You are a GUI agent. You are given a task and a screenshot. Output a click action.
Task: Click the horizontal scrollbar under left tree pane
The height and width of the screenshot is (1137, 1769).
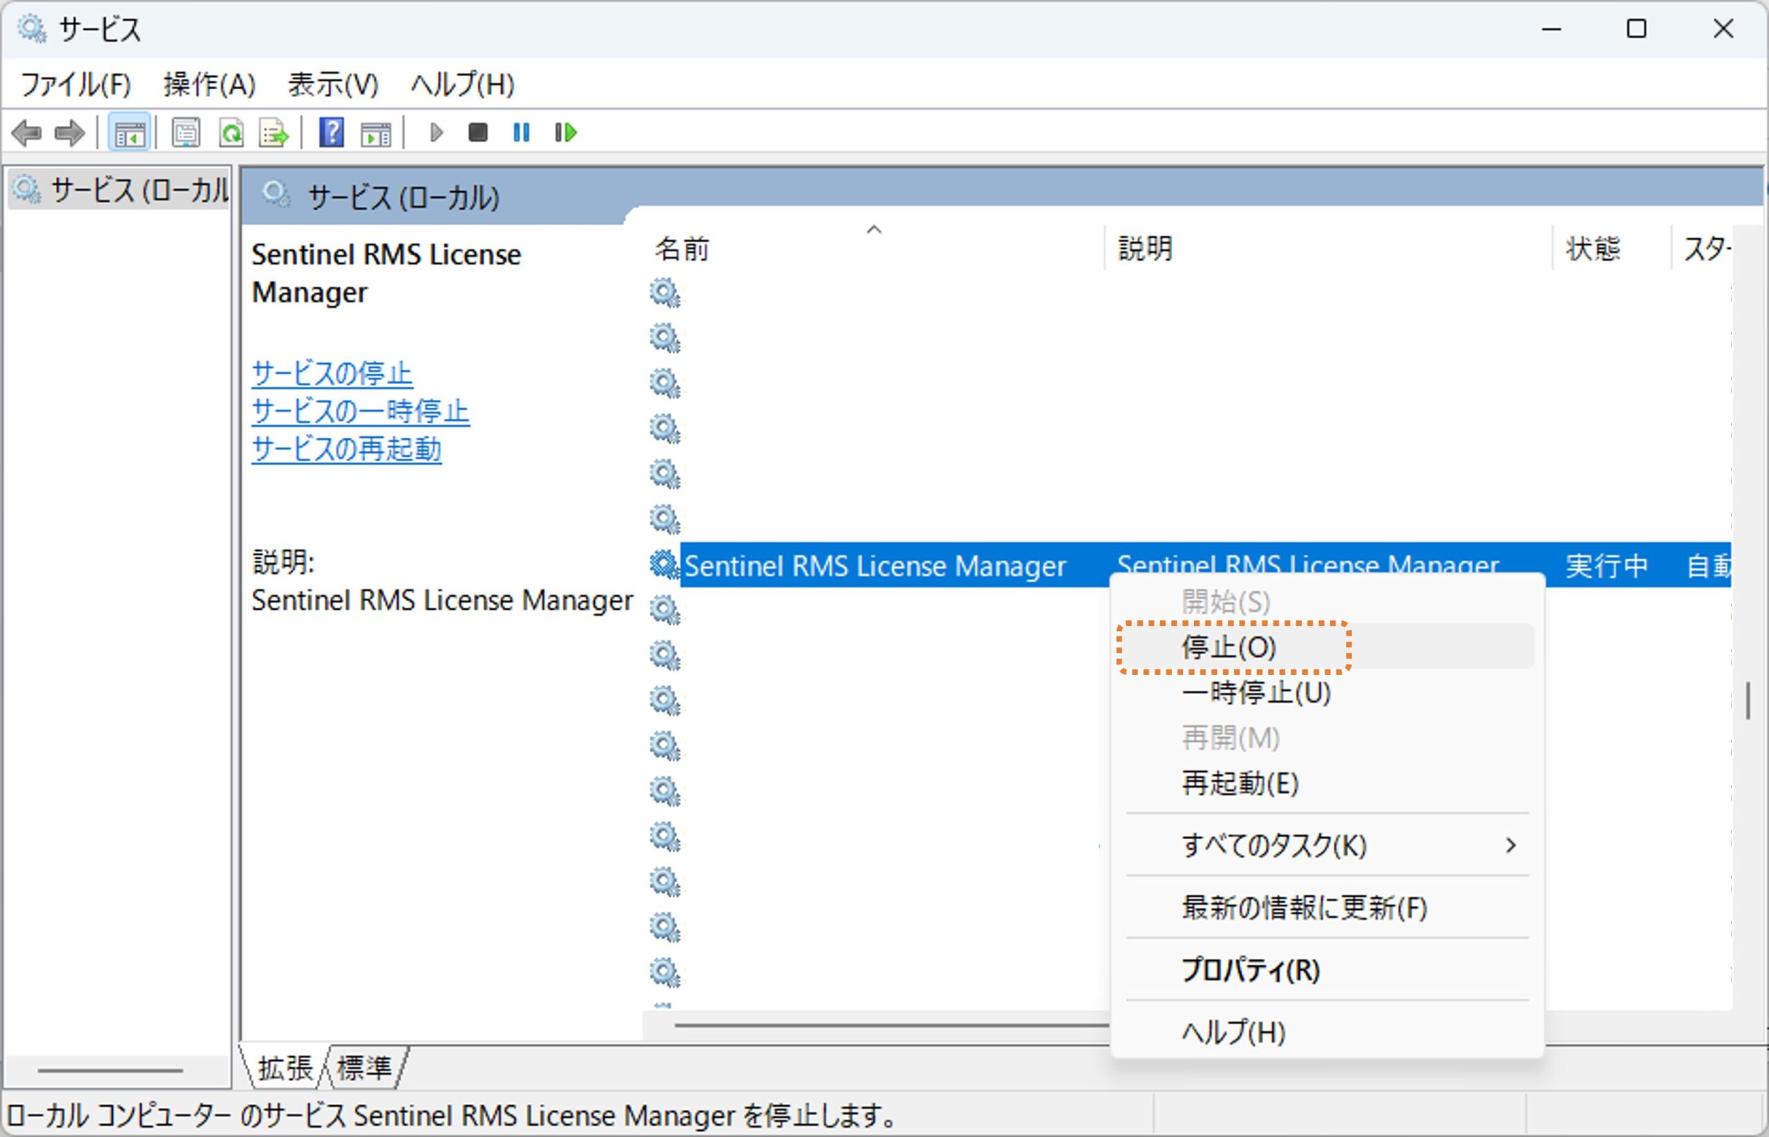[110, 1070]
